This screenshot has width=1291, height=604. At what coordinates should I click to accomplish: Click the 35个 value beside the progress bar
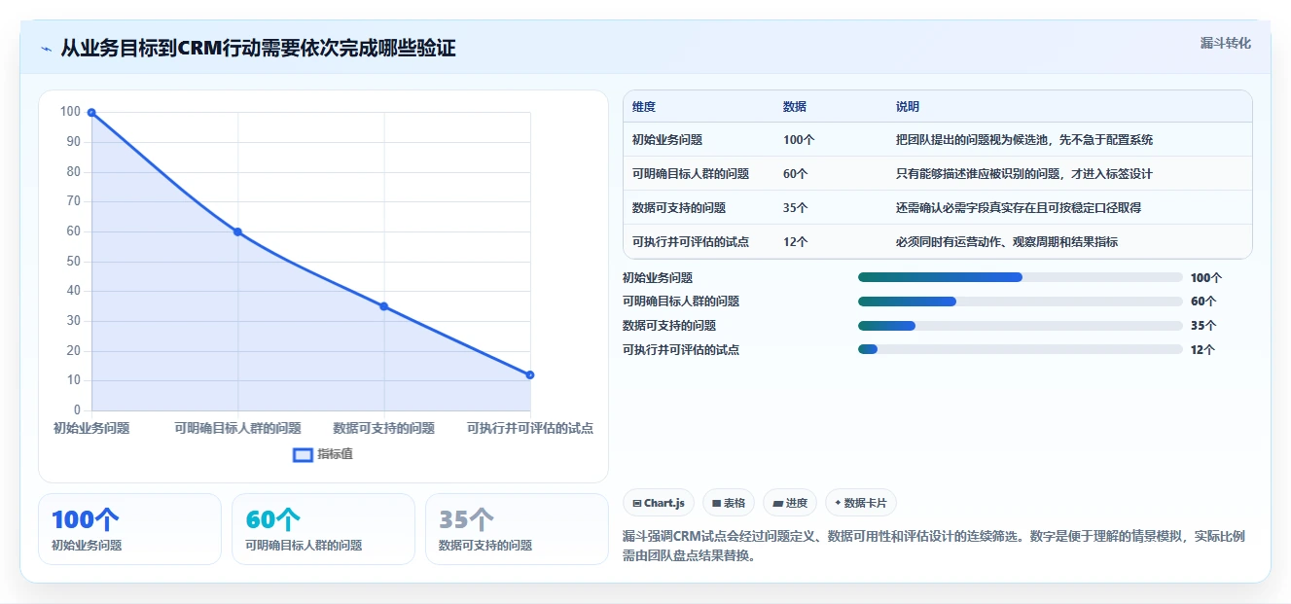coord(1203,326)
